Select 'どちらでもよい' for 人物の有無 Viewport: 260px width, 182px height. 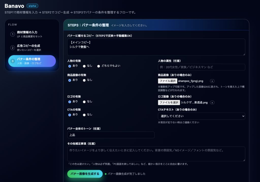99,66
